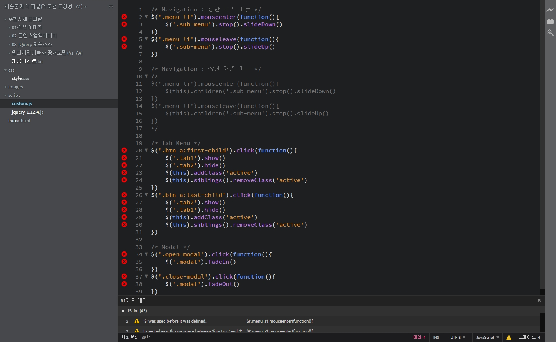
Task: Open the JavaScript language mode dropdown
Action: coord(487,337)
